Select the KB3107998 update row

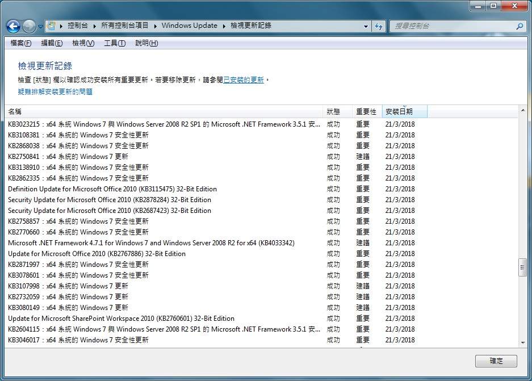(x=261, y=286)
